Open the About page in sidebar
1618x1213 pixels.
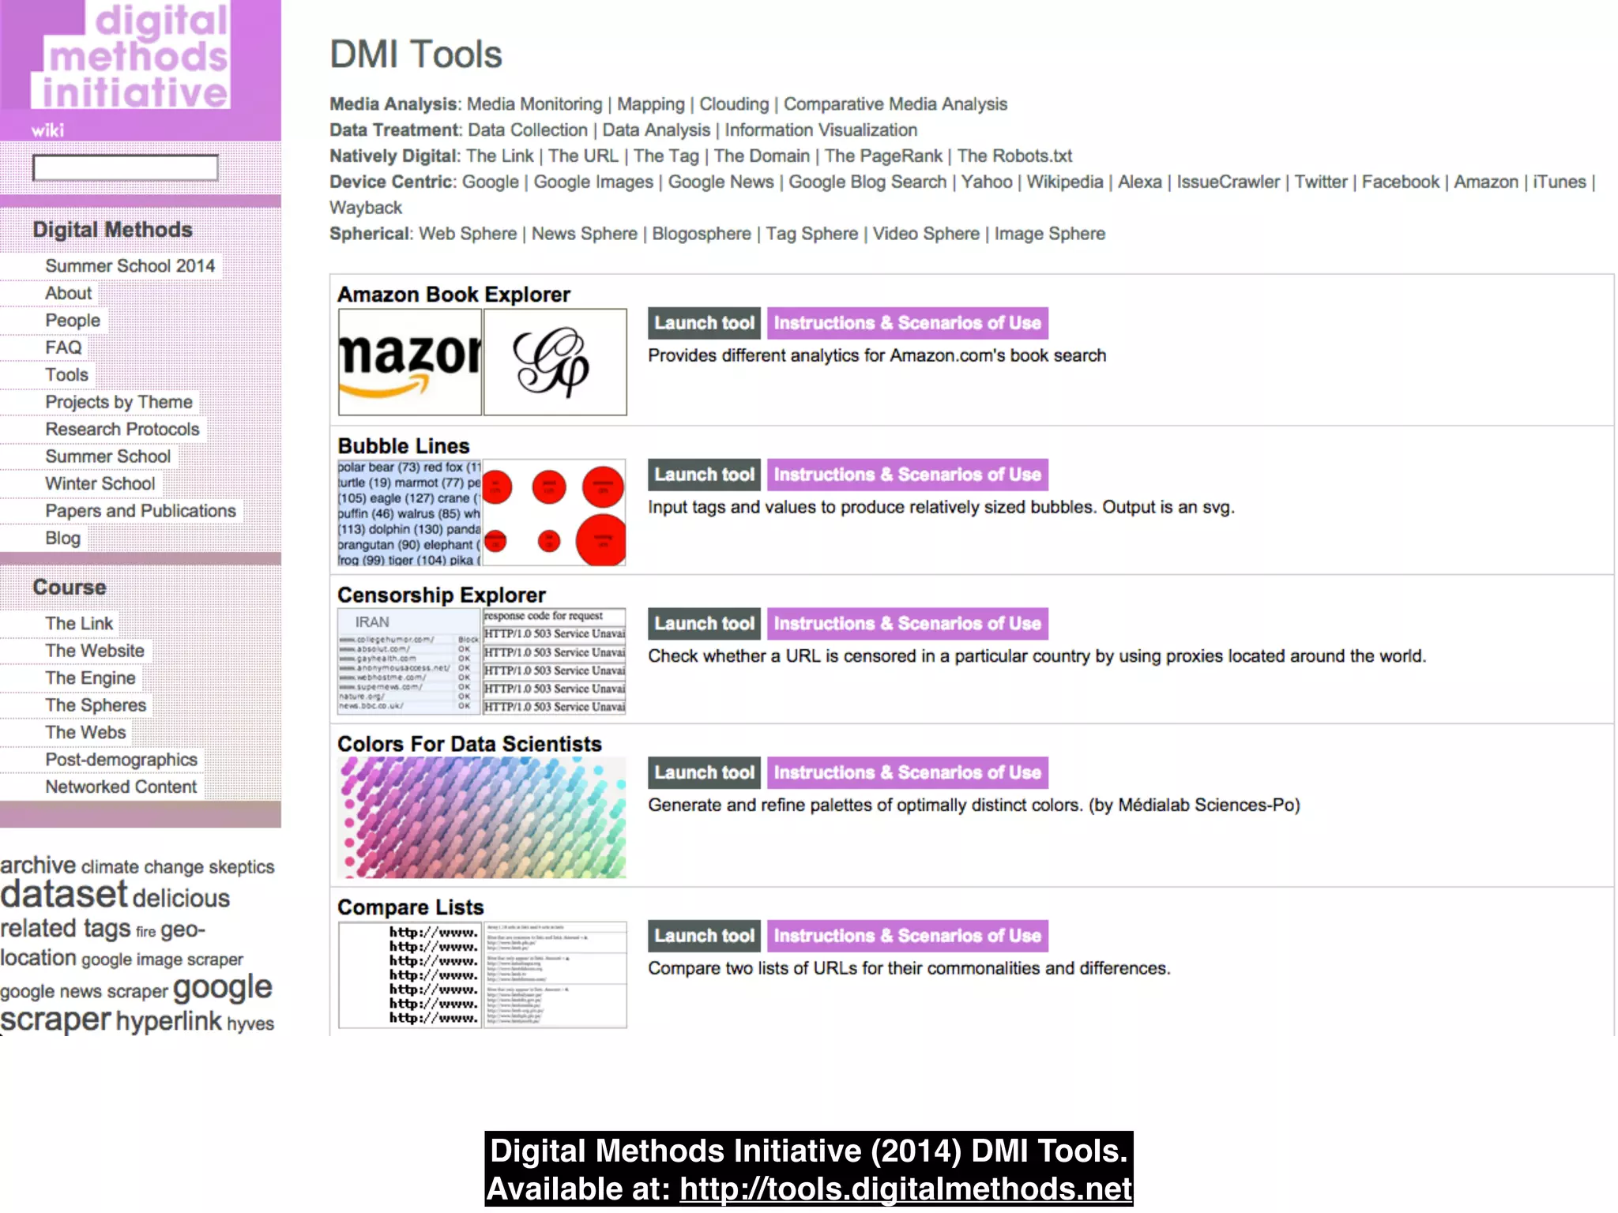69,293
